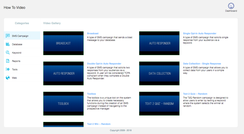Click the Broadcast description text
244x134 pixels.
[x=110, y=39]
